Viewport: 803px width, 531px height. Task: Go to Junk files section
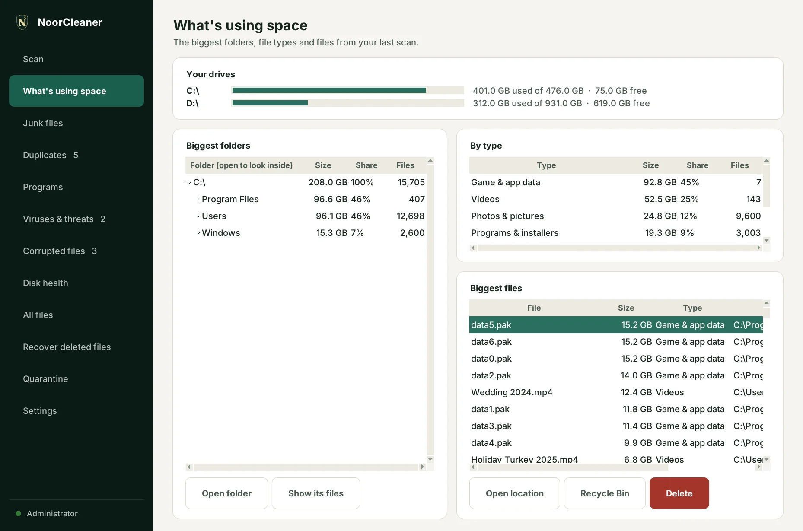pos(76,123)
